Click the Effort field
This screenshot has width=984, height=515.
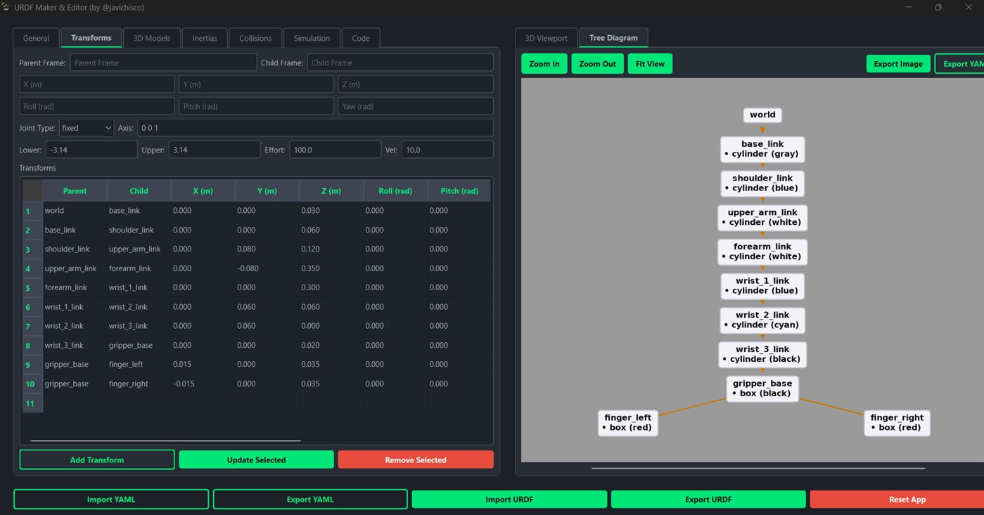coord(335,150)
